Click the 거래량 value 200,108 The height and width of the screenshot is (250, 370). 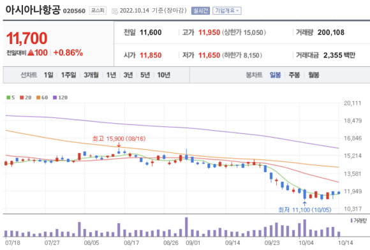(331, 33)
